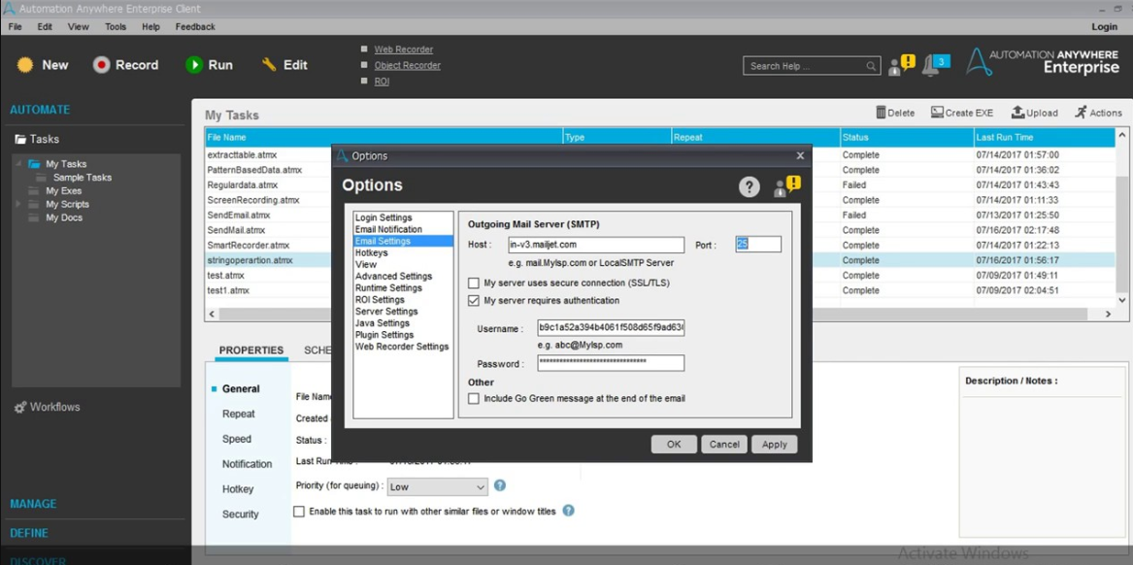Click the Port field showing 25
This screenshot has width=1133, height=565.
pyautogui.click(x=758, y=245)
